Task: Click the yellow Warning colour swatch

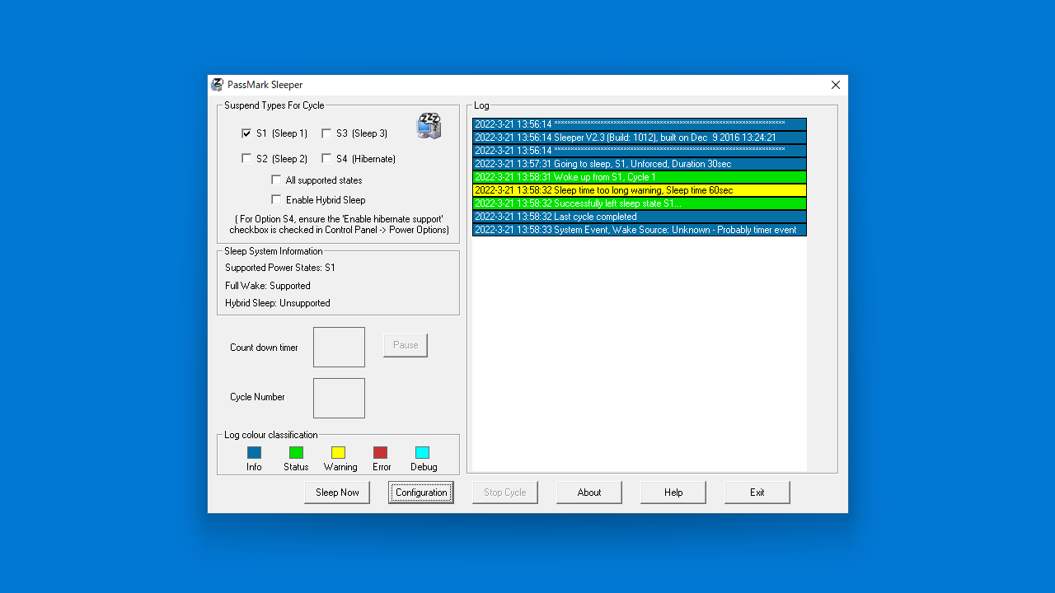Action: 338,452
